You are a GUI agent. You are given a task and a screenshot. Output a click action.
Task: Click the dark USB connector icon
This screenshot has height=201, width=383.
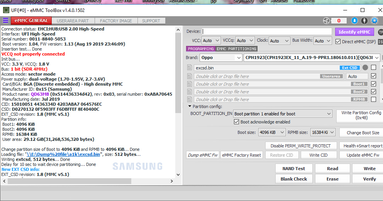click(x=364, y=21)
